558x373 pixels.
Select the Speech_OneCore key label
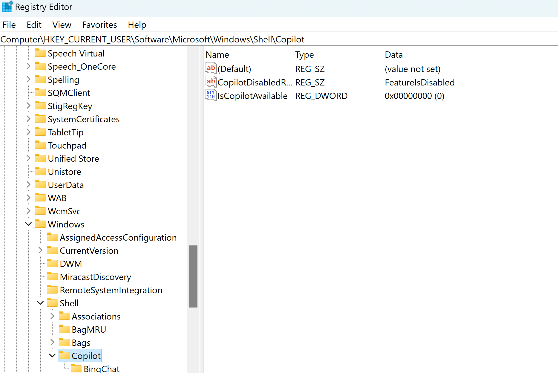point(82,67)
